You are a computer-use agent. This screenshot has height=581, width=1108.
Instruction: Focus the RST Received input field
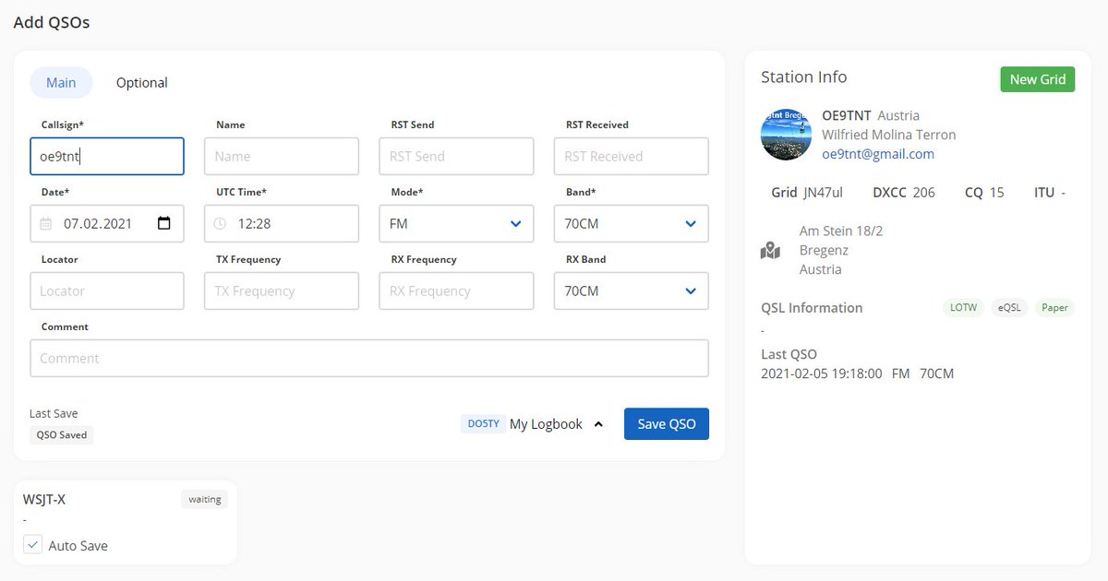coord(632,156)
